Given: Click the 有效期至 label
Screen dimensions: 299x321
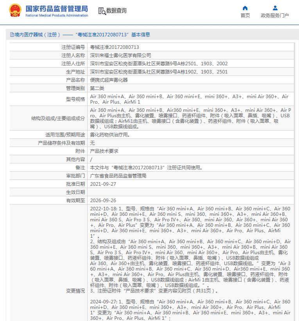Looking at the screenshot, I should [75, 200].
